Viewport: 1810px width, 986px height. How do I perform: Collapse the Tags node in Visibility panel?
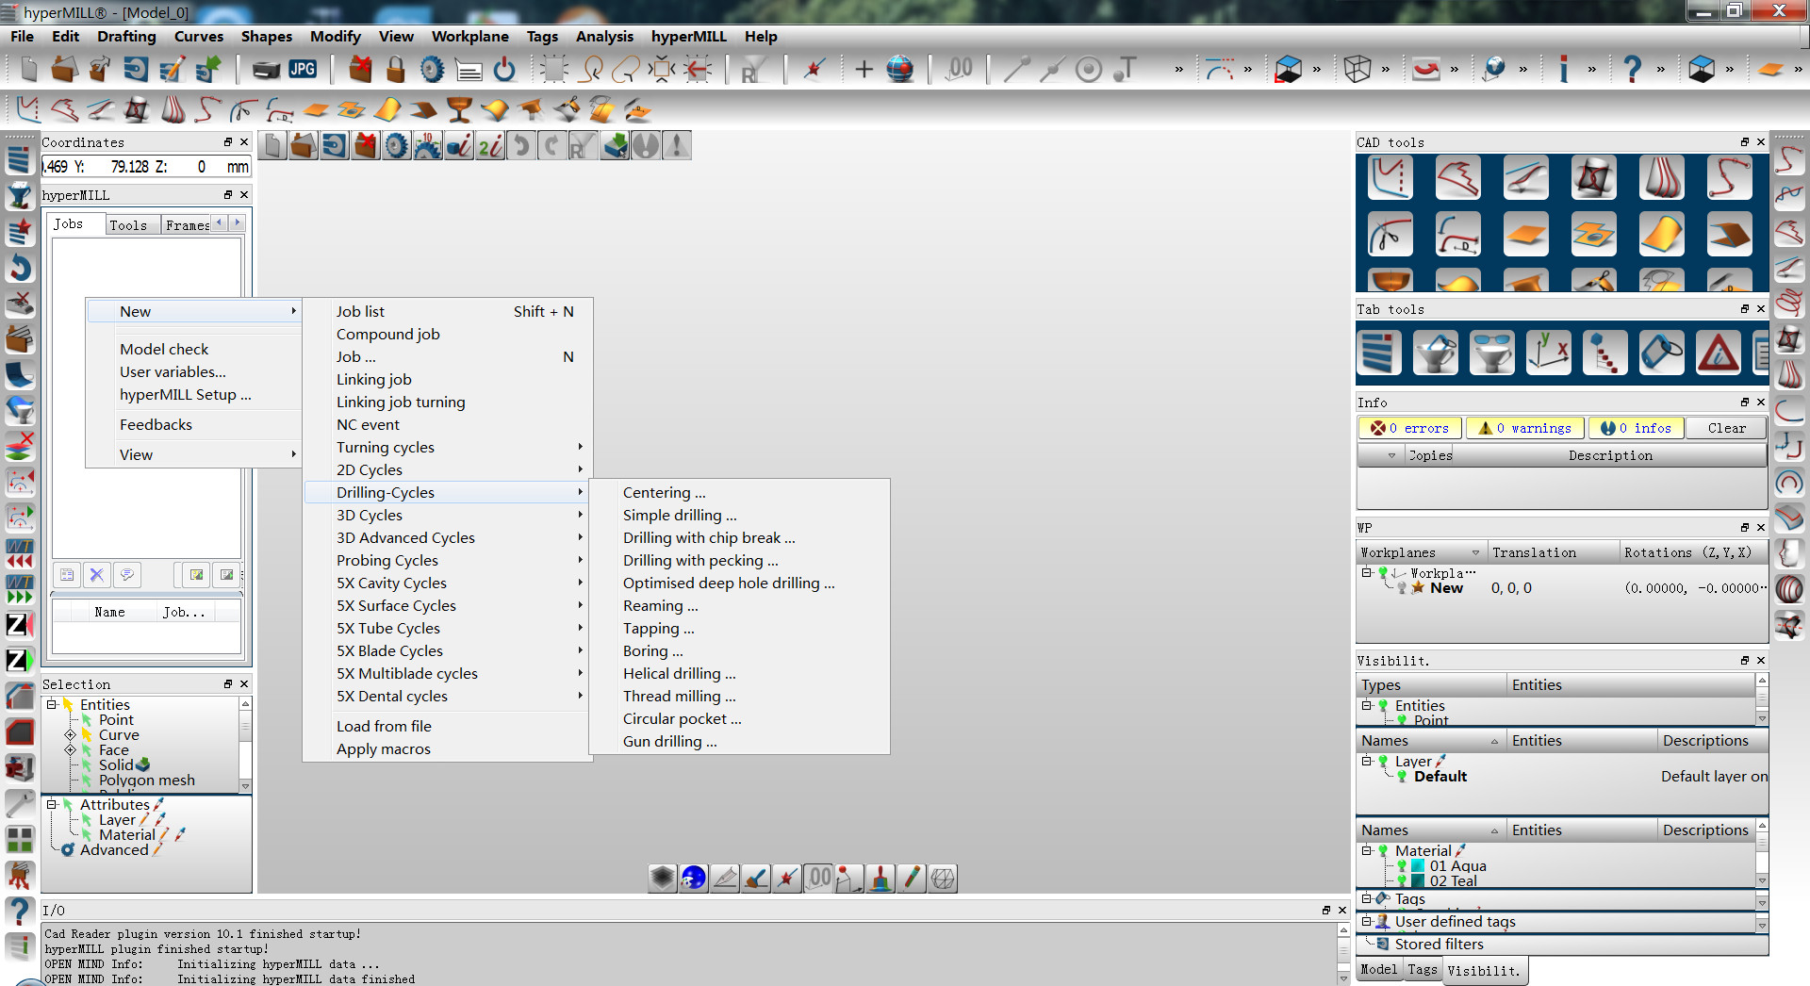tap(1366, 898)
